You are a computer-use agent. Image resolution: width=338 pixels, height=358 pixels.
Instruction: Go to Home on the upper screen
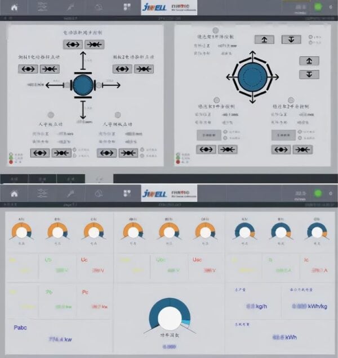tap(14, 8)
